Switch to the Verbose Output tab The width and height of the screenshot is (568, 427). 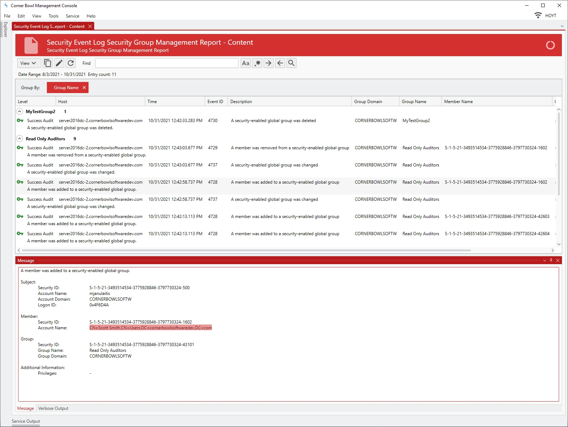pos(53,408)
